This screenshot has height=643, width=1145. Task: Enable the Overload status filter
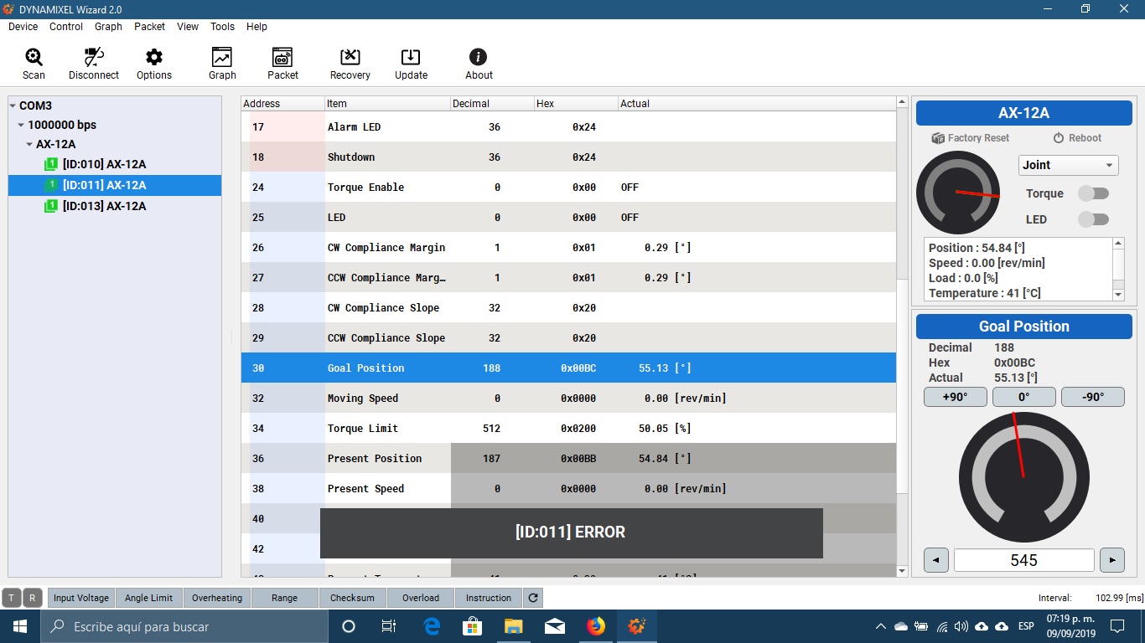[420, 598]
